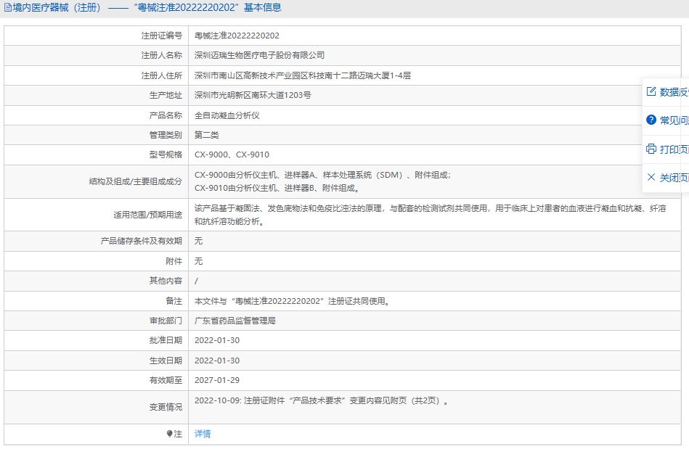Click the 审批部门 label

tap(166, 321)
